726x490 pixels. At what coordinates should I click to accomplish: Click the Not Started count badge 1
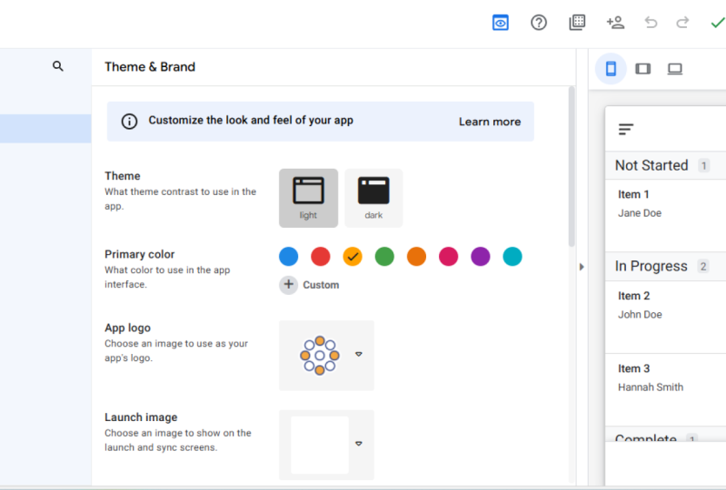(x=704, y=165)
